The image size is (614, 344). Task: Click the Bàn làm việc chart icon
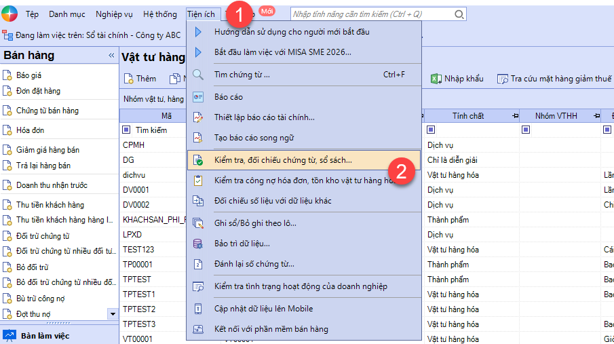click(x=9, y=335)
